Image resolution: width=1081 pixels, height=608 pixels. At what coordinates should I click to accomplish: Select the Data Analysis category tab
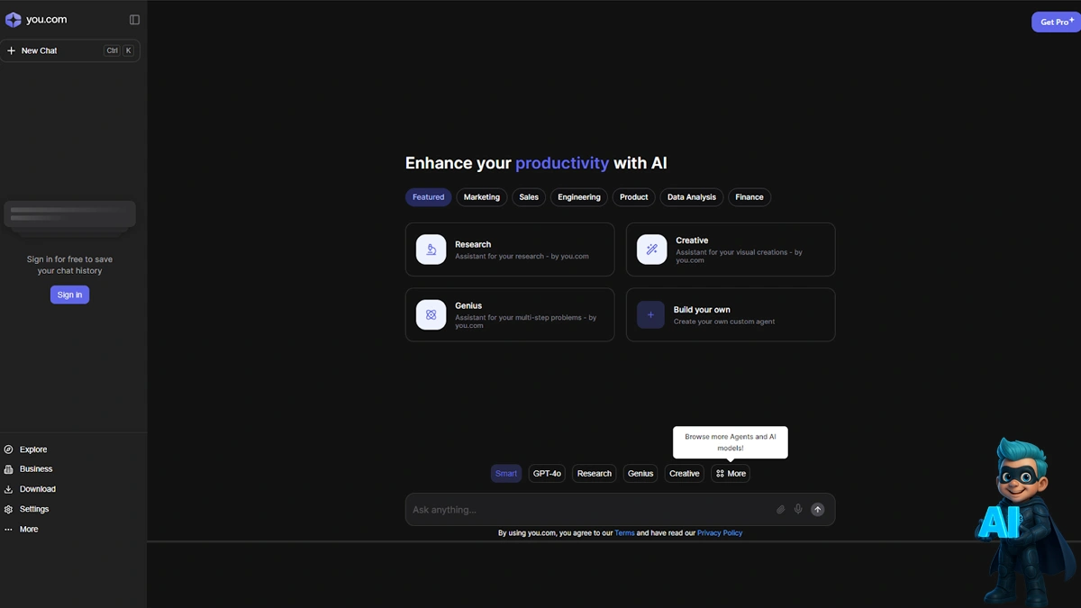pos(692,197)
